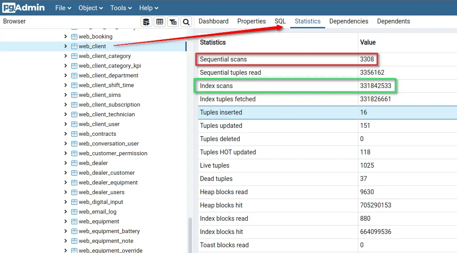Open the Query Tool database icon

coord(146,22)
